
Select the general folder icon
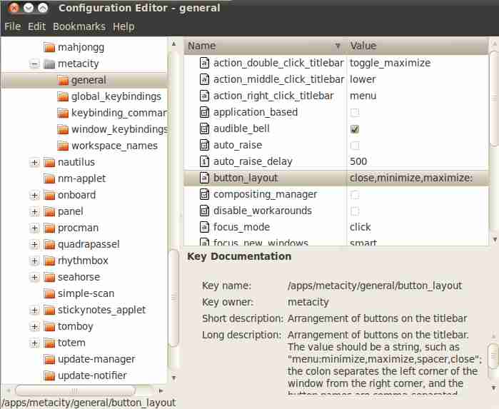tap(63, 80)
